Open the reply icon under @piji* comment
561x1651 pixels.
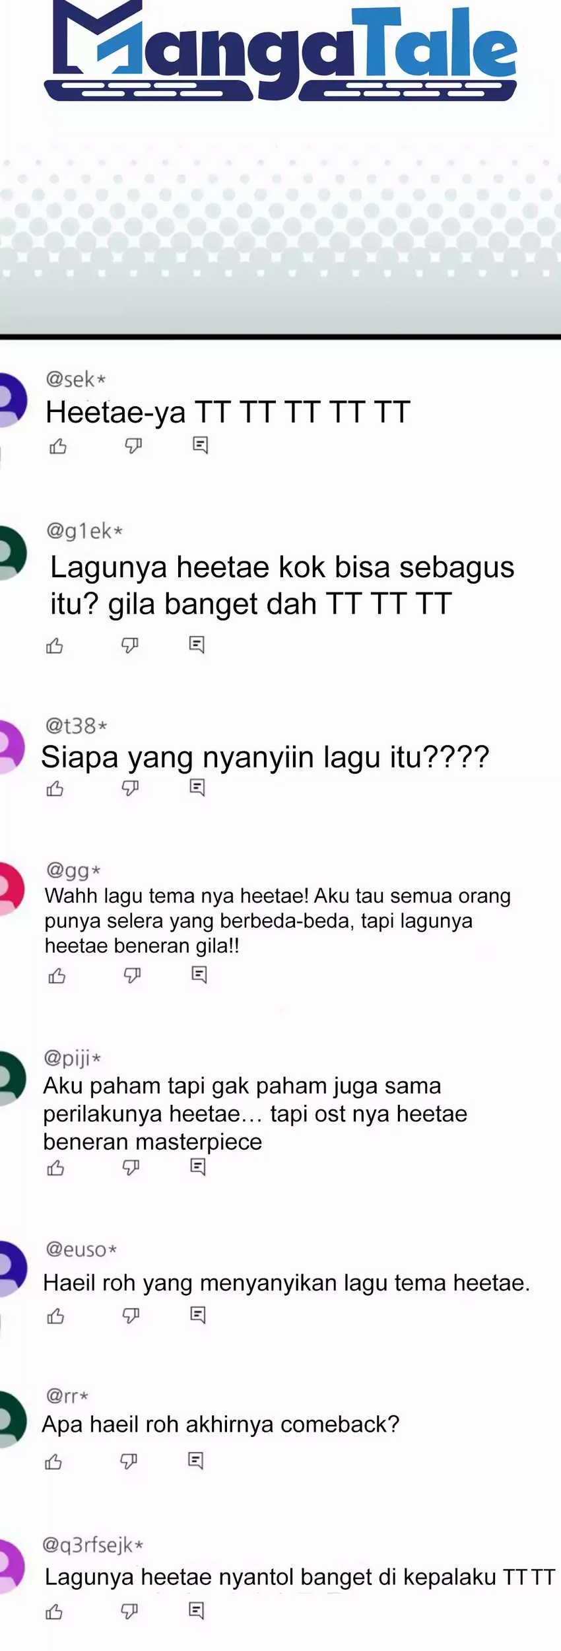(197, 1167)
